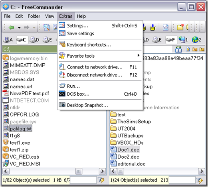Click the favorites page icon in right pane

click(188, 49)
